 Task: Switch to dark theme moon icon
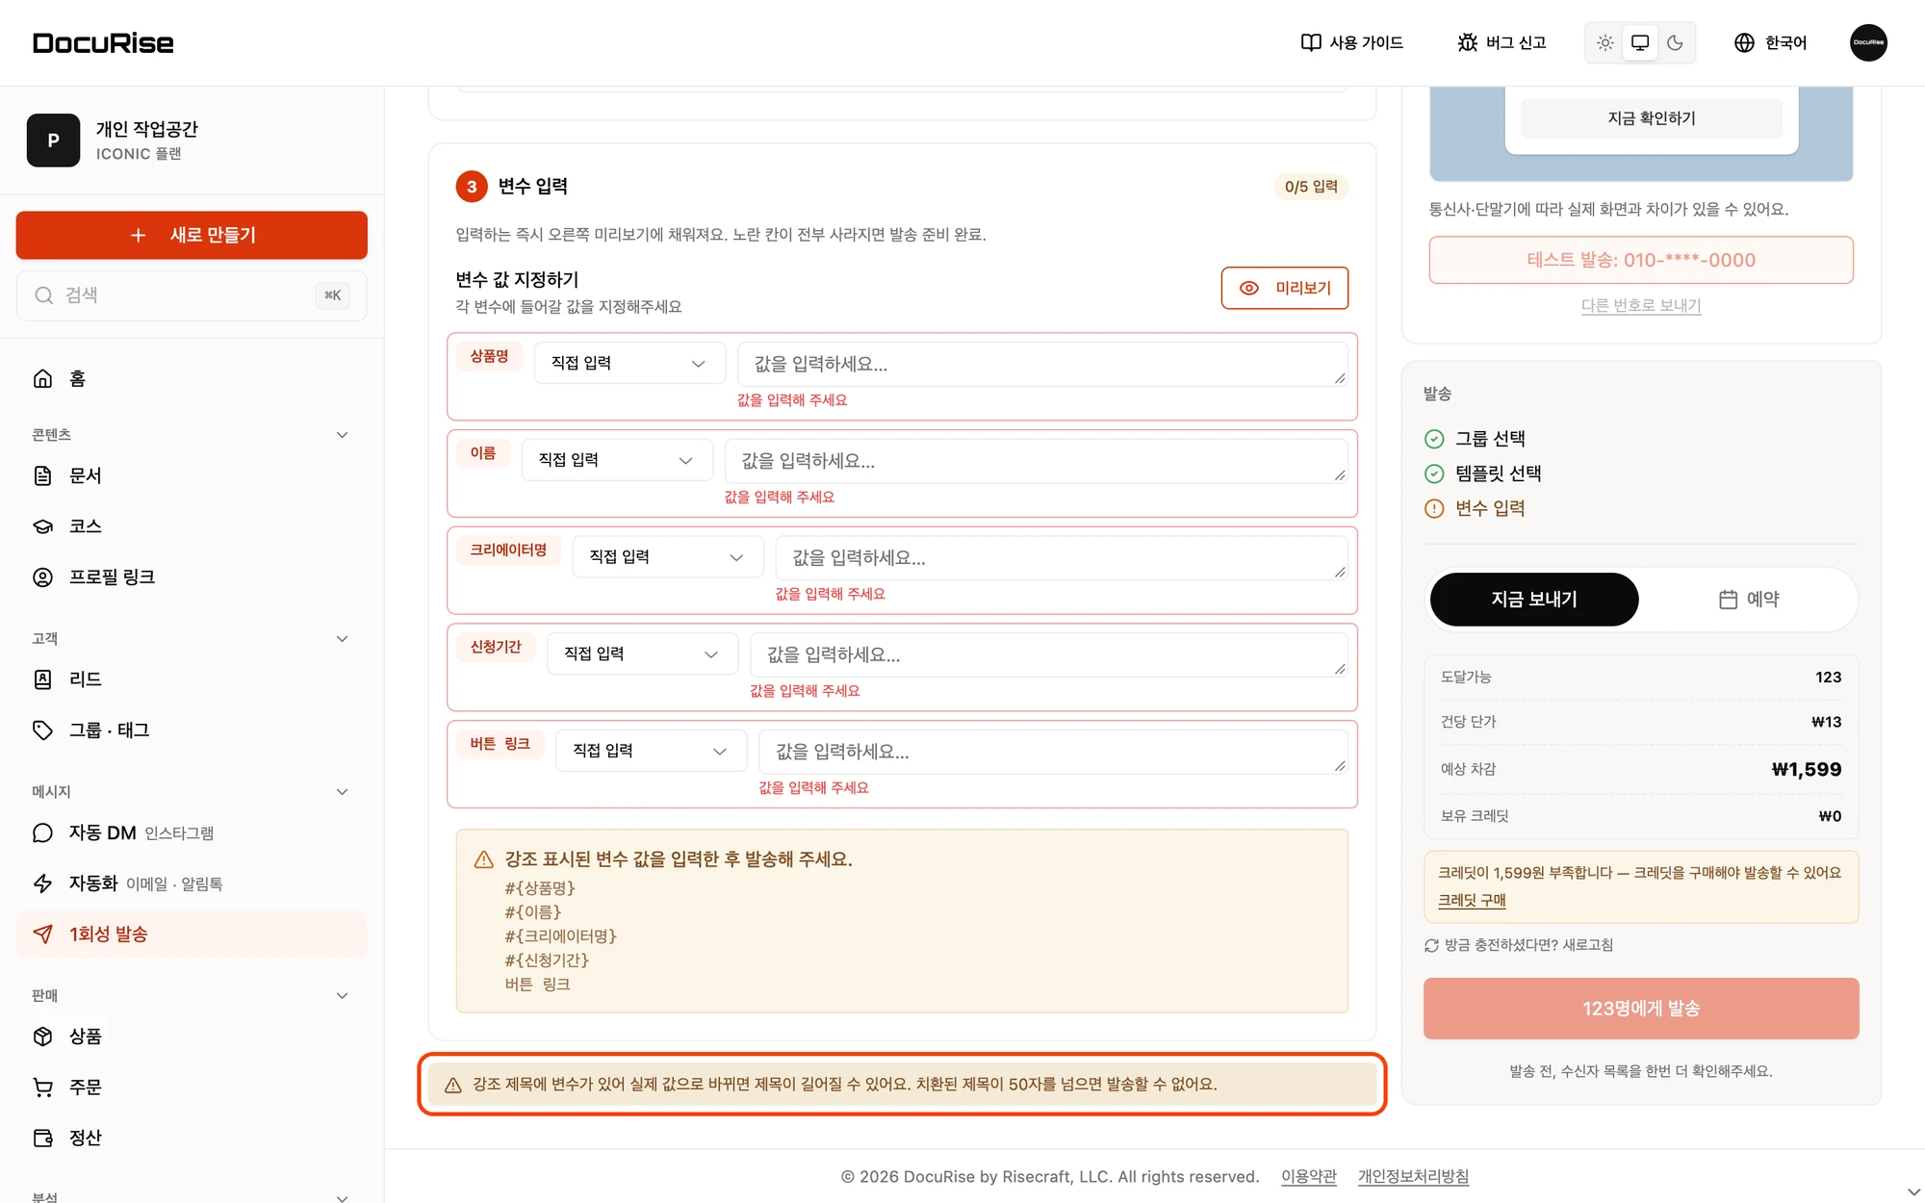1675,43
